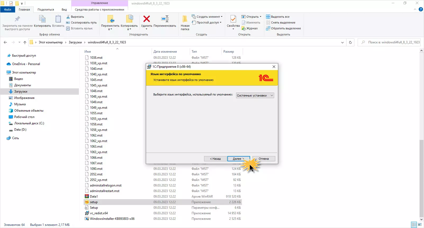Viewport: 424px width, 228px height.
Task: Cancel the 1C installation with Отмена
Action: tap(264, 159)
